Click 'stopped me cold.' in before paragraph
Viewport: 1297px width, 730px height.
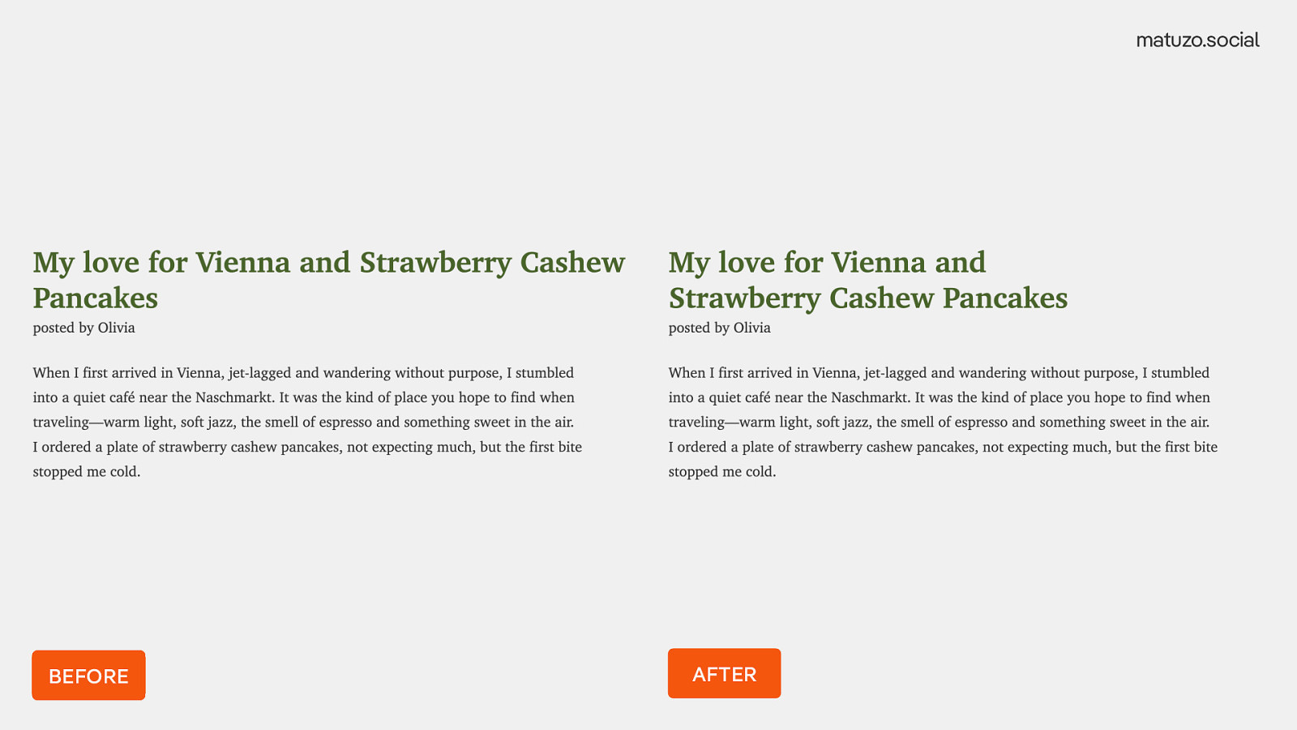coord(87,471)
